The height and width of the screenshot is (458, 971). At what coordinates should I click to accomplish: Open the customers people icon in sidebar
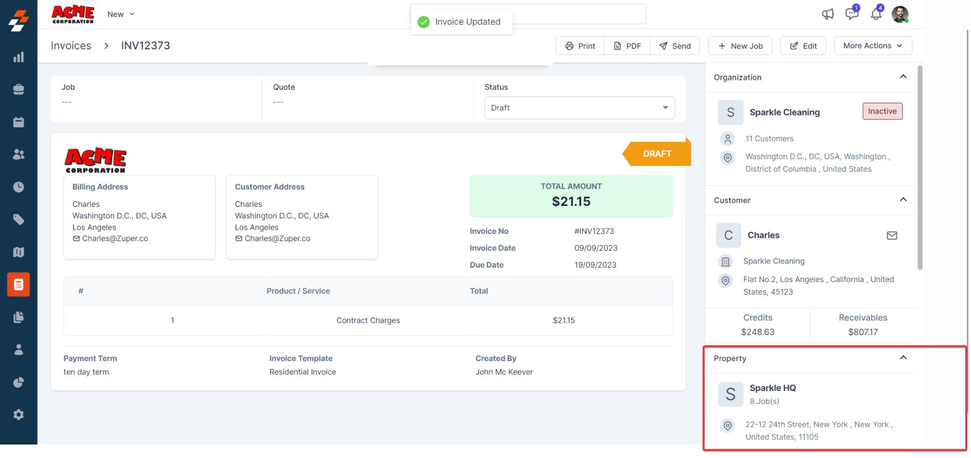(19, 155)
